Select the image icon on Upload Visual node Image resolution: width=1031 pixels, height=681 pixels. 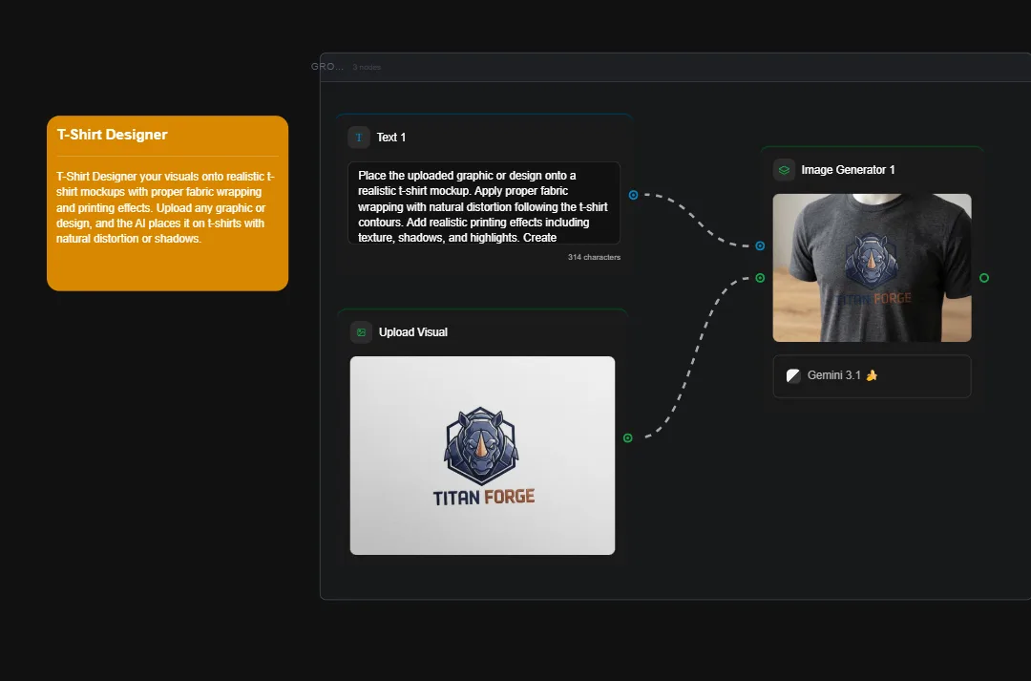[362, 331]
